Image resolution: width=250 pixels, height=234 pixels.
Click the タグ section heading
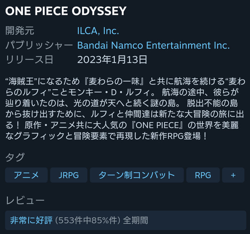click(15, 157)
